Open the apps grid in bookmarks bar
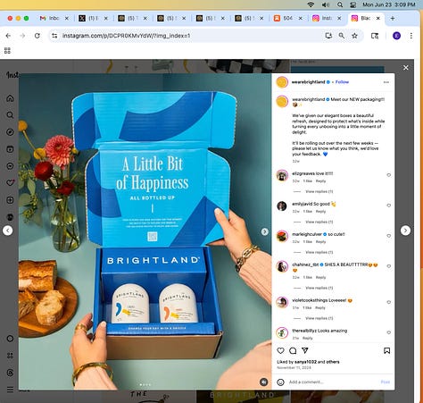This screenshot has width=423, height=403. tap(7, 51)
